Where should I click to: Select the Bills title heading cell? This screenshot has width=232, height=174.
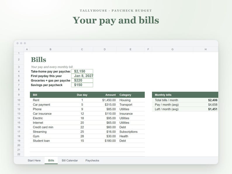51,60
